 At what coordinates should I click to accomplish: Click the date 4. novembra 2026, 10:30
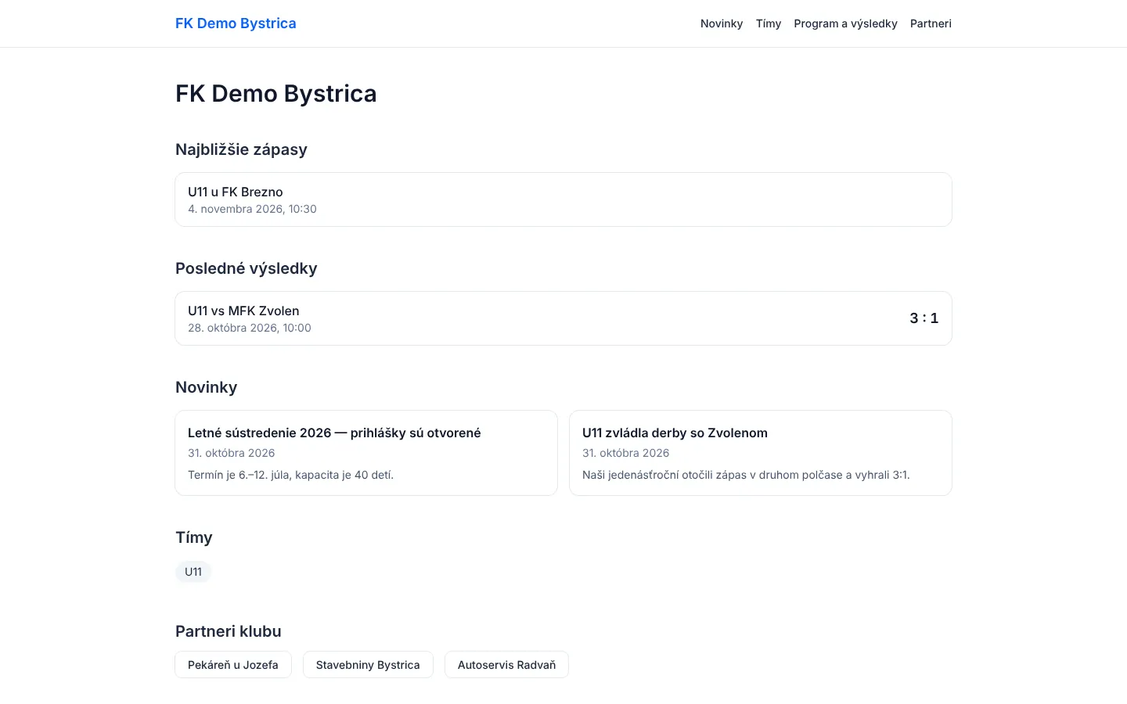click(x=252, y=209)
